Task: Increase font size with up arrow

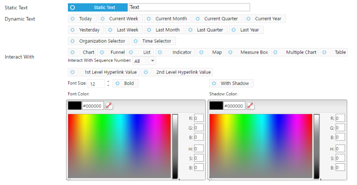Action: (x=108, y=81)
